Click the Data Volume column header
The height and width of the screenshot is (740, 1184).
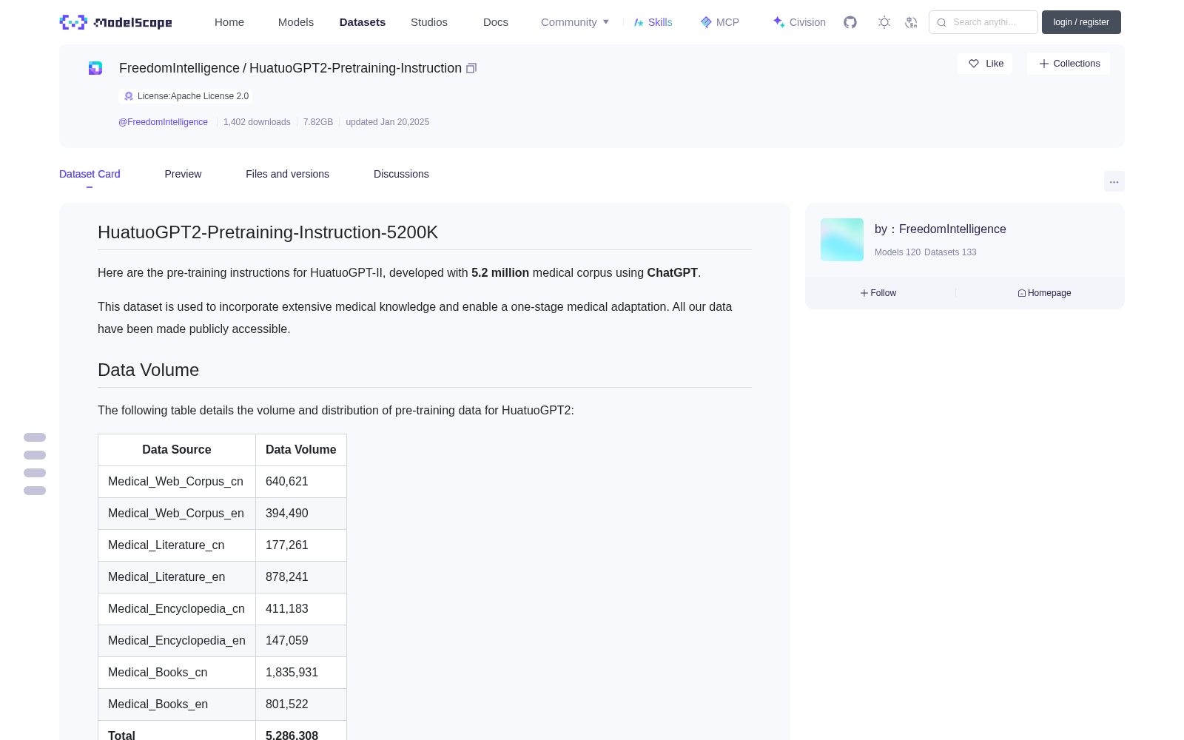[301, 450]
